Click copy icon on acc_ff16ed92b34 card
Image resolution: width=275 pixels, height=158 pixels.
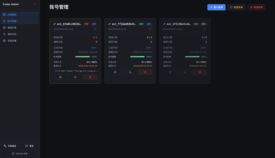click(x=150, y=29)
